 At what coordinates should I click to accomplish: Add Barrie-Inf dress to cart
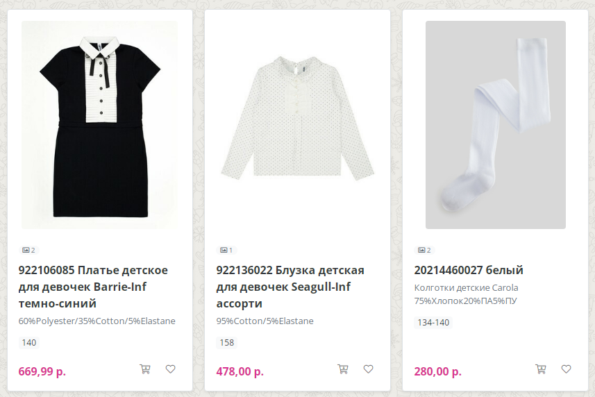pos(145,369)
